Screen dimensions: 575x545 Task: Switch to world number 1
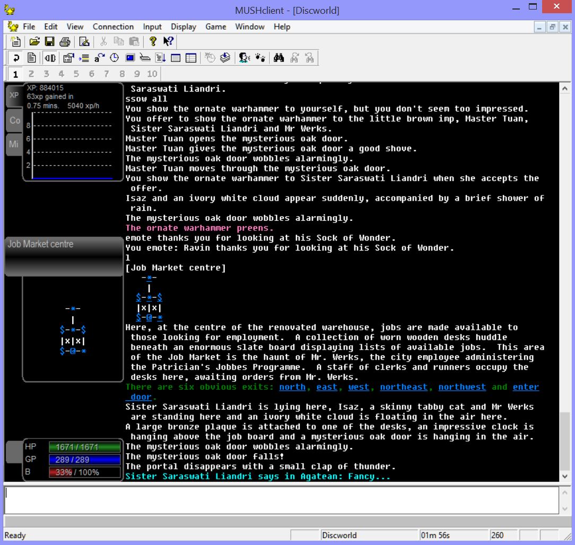(15, 74)
